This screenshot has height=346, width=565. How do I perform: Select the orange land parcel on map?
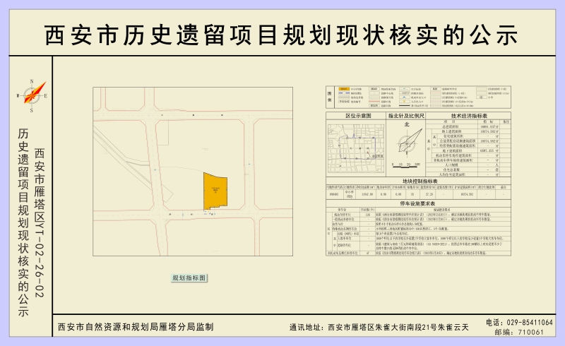pos(215,191)
